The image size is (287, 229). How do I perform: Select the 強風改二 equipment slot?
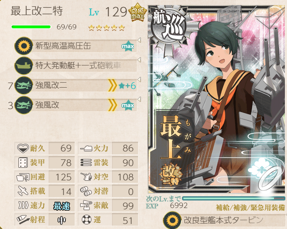[x=76, y=86]
